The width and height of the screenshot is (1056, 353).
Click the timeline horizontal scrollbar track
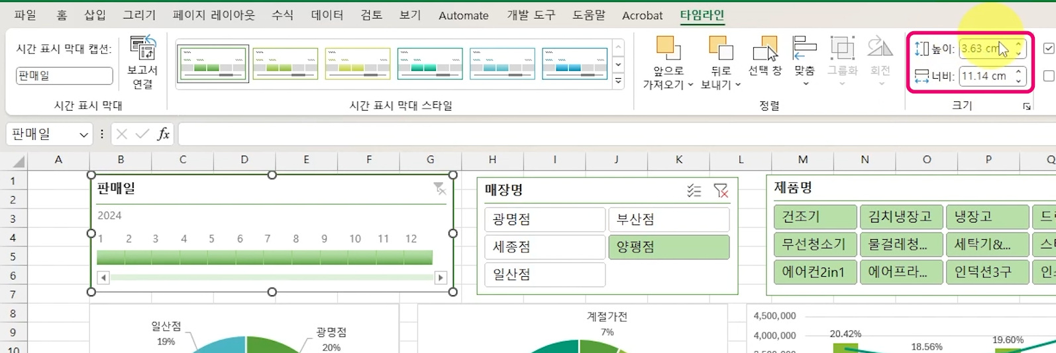click(272, 277)
